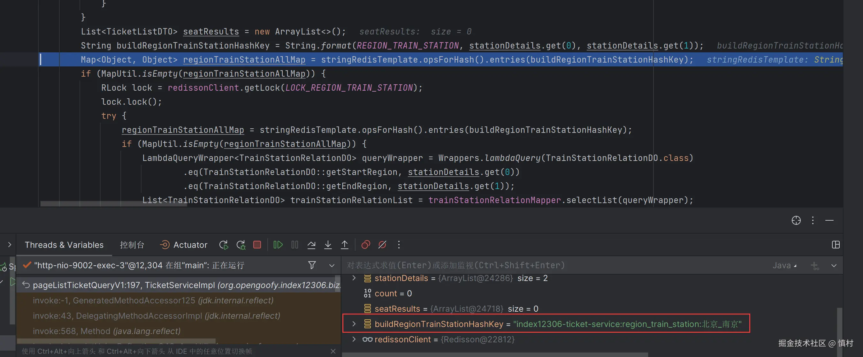Toggle the debugger layout settings icon

point(836,245)
